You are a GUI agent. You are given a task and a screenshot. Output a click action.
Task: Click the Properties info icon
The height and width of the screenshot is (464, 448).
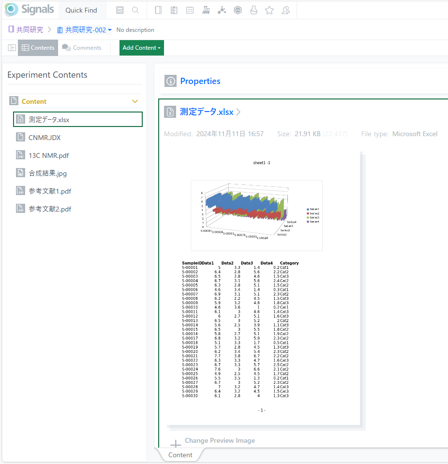point(170,81)
